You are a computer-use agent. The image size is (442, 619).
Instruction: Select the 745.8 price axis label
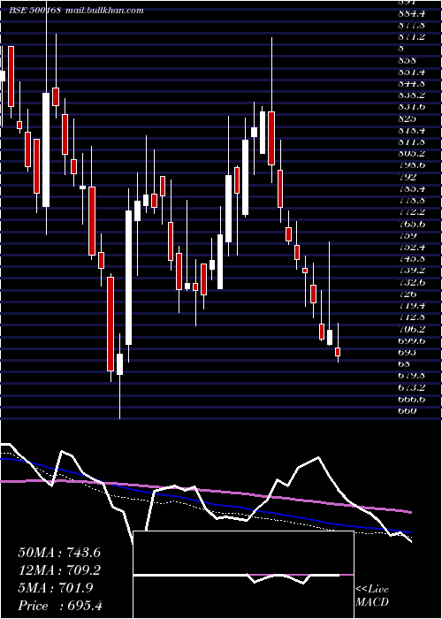click(x=411, y=259)
